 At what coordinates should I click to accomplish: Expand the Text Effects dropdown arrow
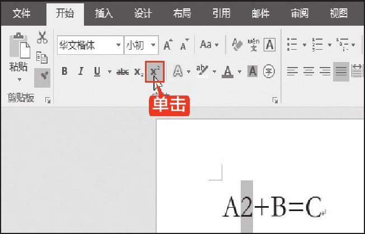pyautogui.click(x=189, y=71)
